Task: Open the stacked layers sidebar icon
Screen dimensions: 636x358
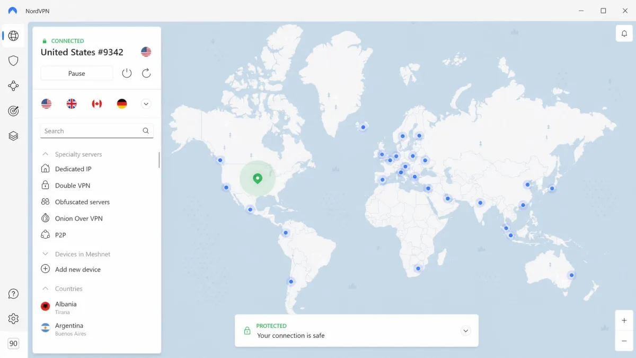Action: 14,136
